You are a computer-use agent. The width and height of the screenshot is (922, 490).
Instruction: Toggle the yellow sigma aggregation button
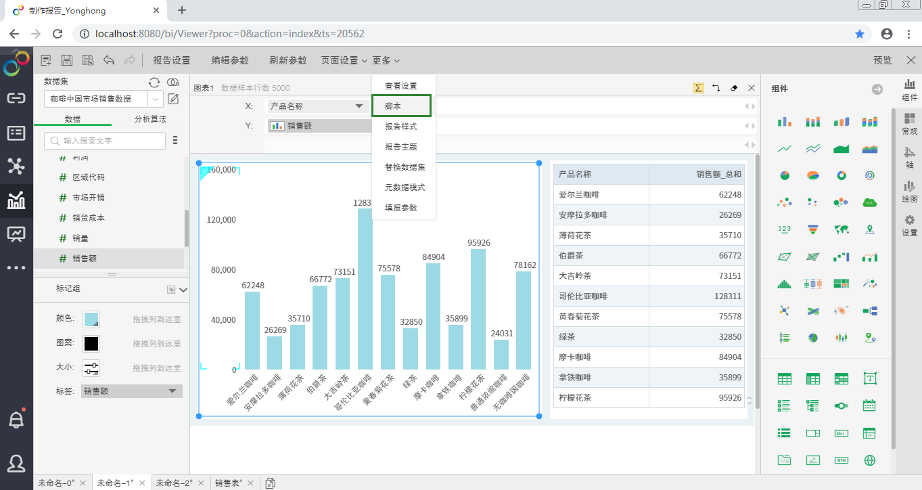point(699,88)
